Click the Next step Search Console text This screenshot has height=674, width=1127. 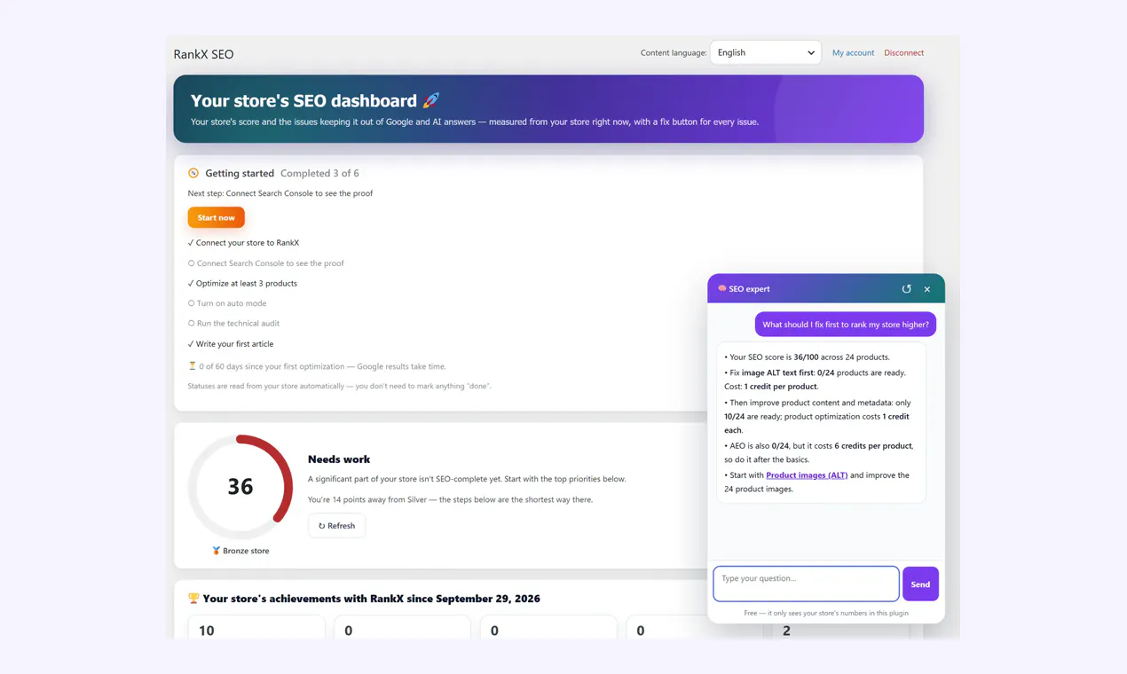[x=280, y=193]
